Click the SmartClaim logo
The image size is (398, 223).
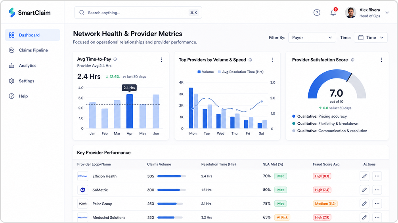coord(29,13)
